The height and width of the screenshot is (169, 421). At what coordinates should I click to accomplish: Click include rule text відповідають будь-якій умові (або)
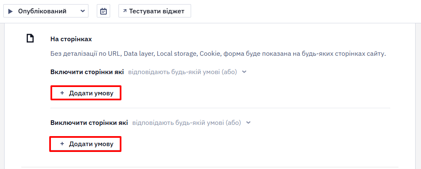click(x=183, y=72)
